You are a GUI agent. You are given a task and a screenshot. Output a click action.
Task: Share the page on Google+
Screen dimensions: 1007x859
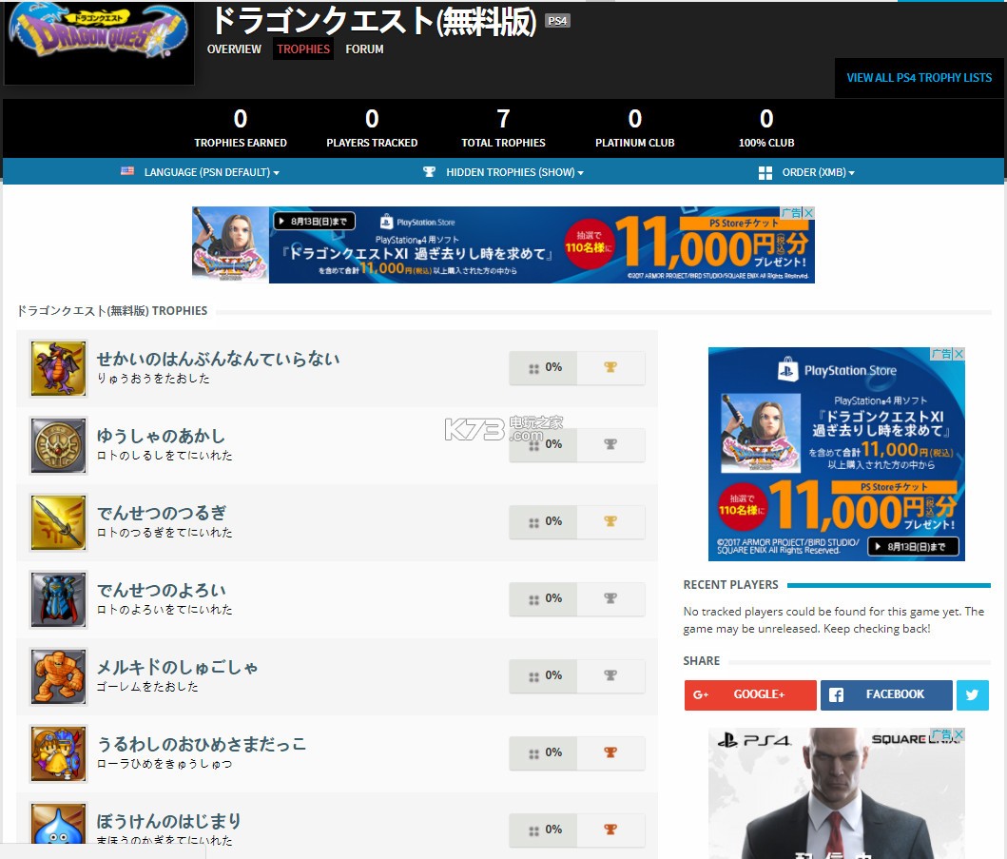coord(750,695)
